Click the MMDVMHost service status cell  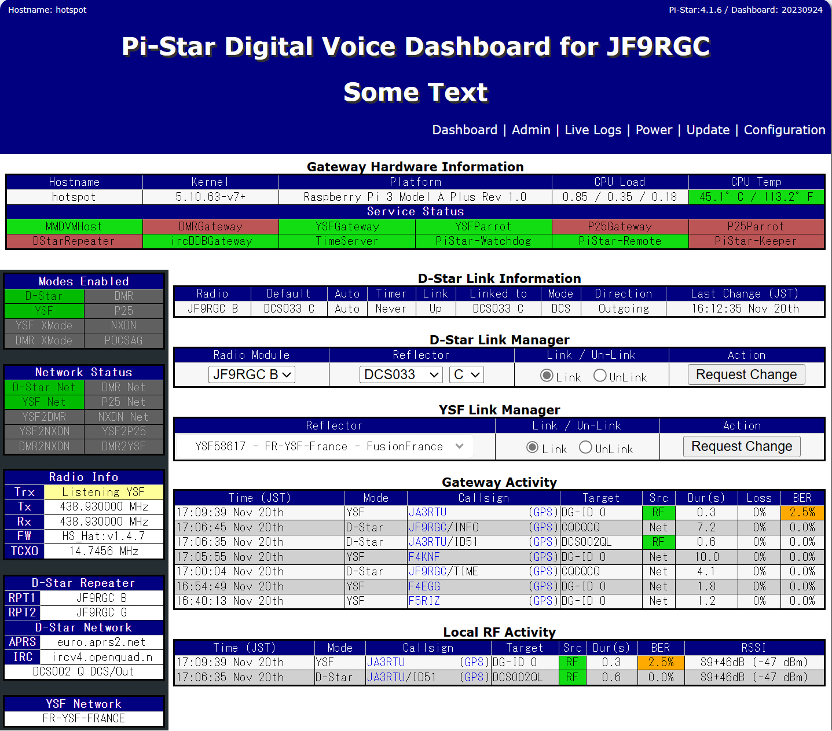click(x=74, y=226)
